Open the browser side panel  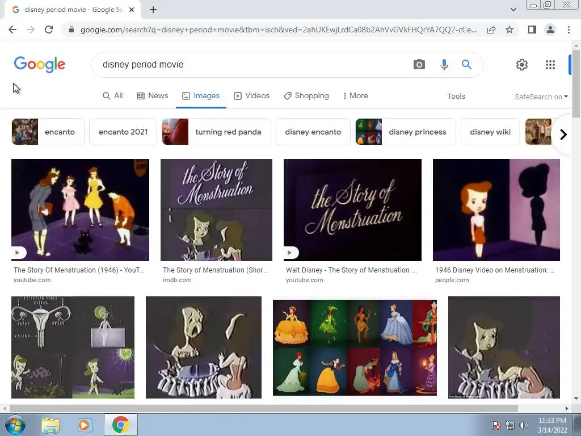(x=532, y=30)
